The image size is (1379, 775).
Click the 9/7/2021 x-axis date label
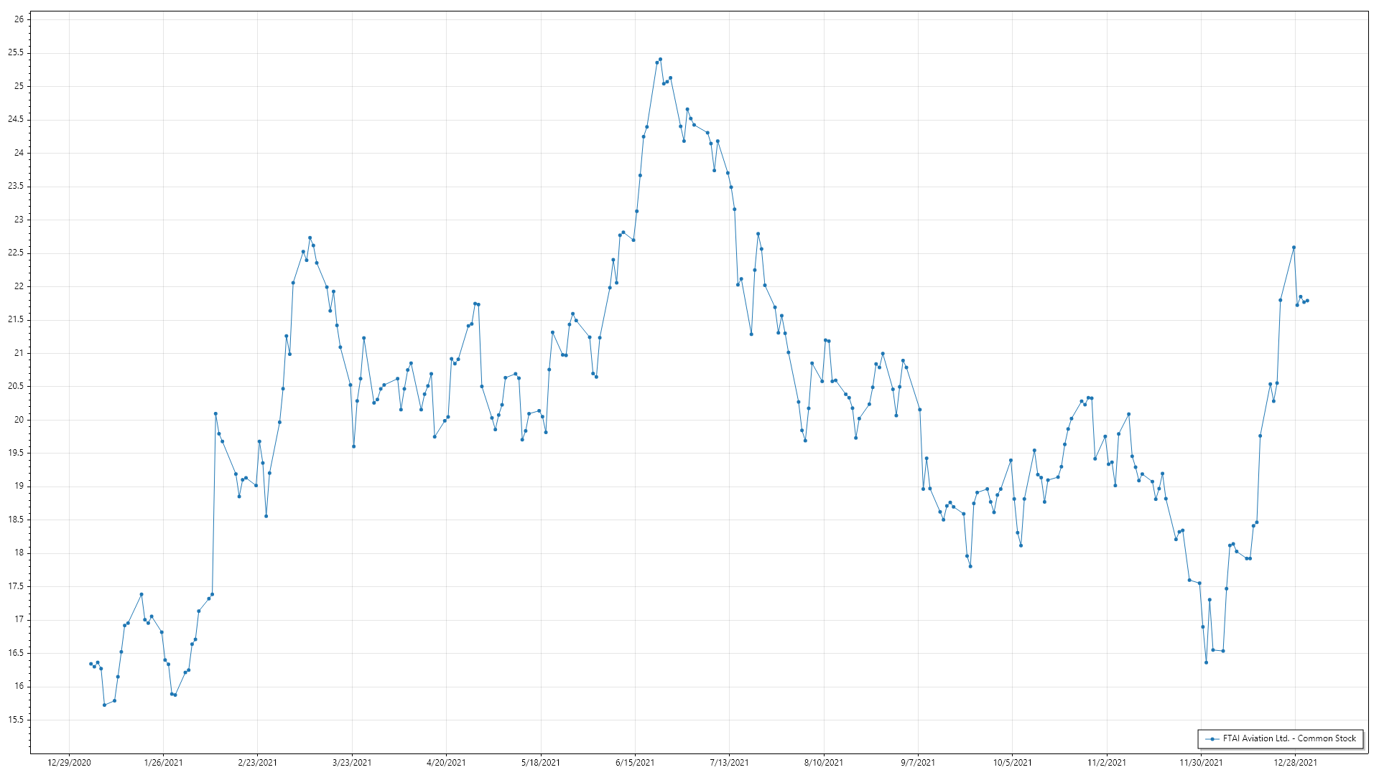point(918,762)
